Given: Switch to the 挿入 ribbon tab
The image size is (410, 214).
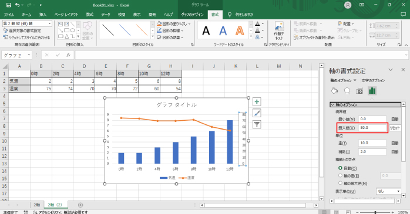Looking at the screenshot, I should (43, 15).
